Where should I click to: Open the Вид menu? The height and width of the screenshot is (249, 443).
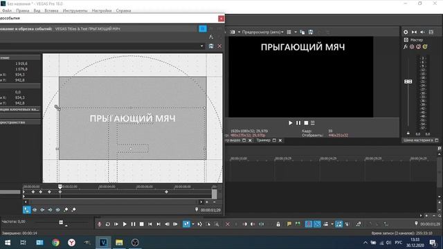[x=37, y=10]
